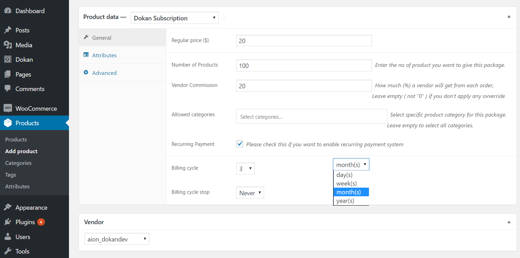
Task: Click the billing period month(s) dropdown
Action: pos(351,165)
